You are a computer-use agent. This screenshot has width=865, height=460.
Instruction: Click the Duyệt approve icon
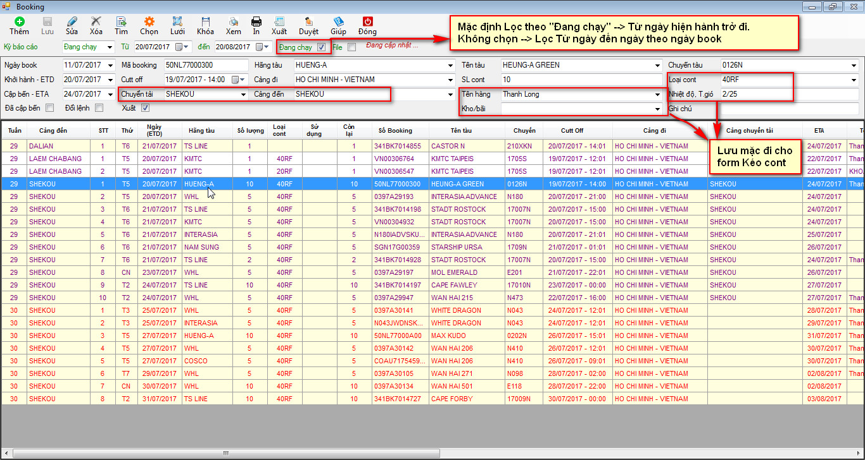308,21
